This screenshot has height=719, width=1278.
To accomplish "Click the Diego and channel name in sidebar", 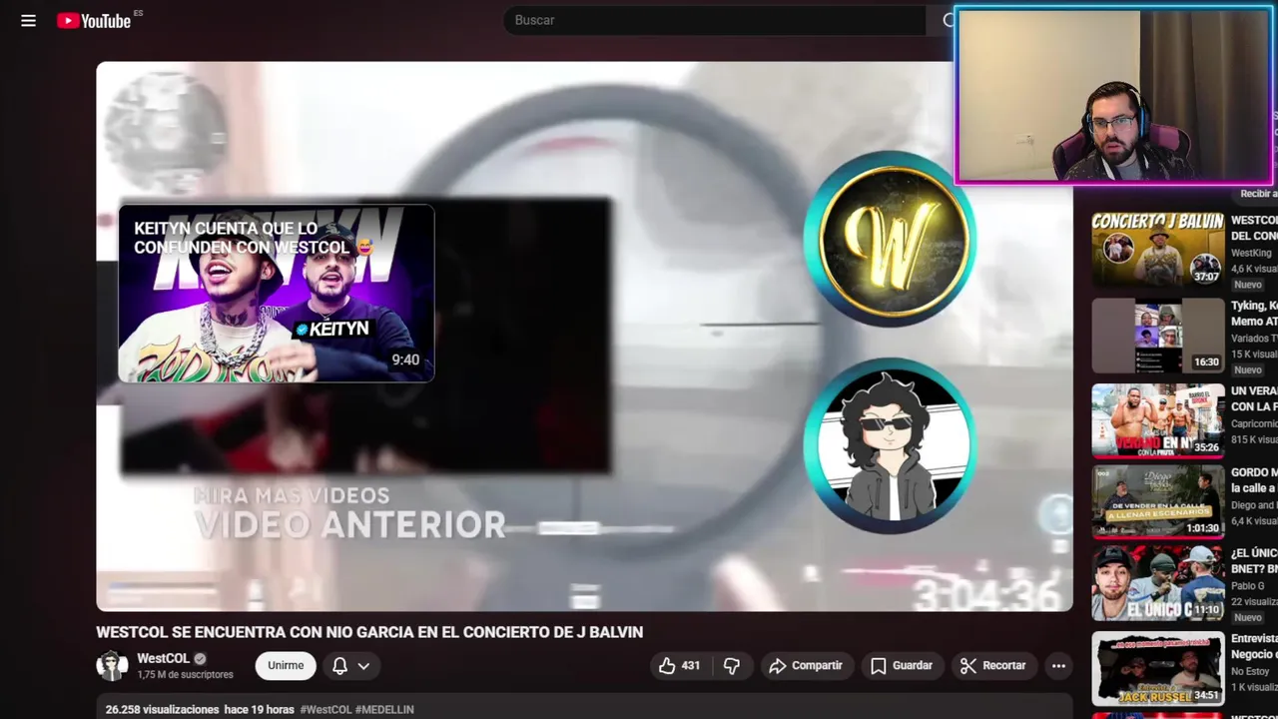I will point(1253,505).
